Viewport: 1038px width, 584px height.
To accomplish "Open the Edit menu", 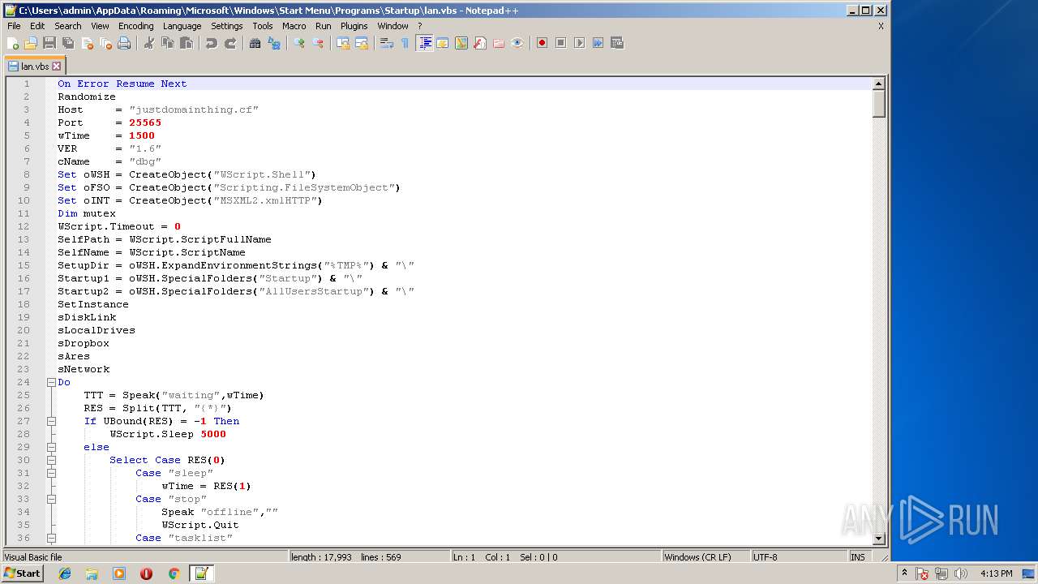I will (x=37, y=26).
